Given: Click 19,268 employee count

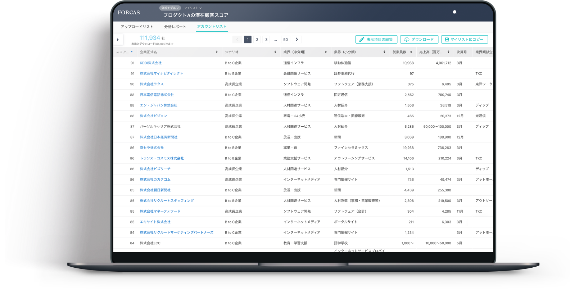Looking at the screenshot, I should pos(408,148).
